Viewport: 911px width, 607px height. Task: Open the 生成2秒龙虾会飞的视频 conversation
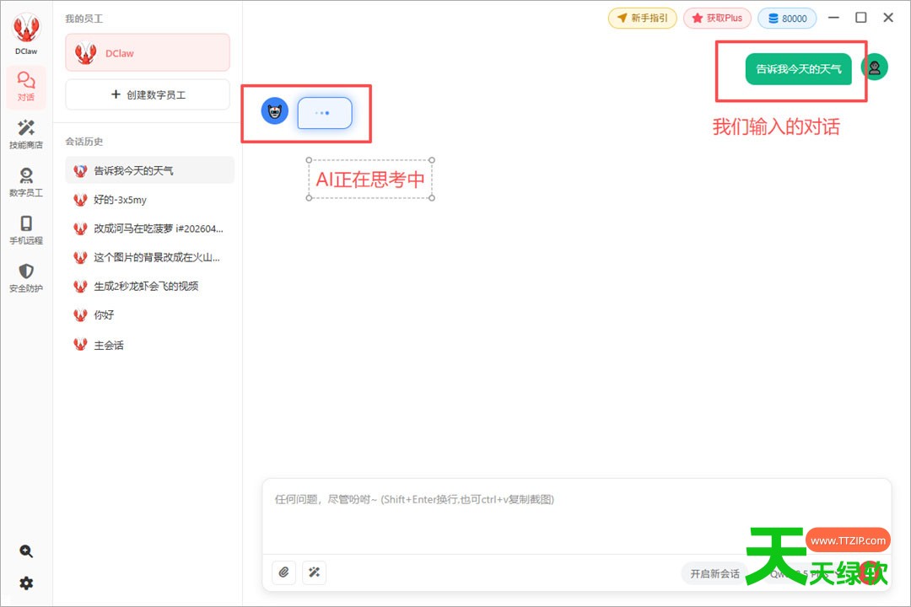(150, 286)
